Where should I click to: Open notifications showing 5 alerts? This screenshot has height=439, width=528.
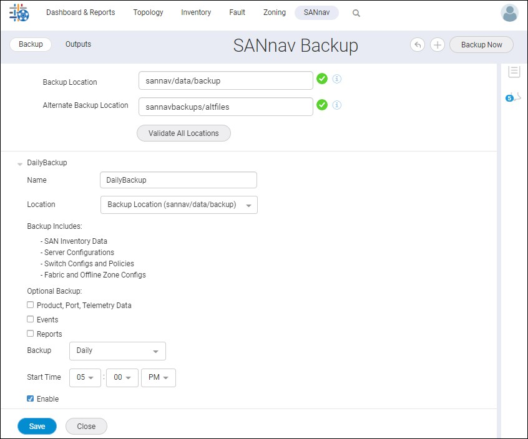coord(511,97)
